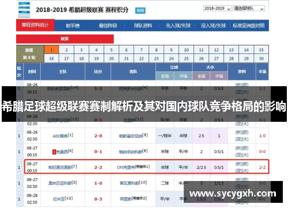Select round 25 in the round grid
Viewport: 288px width, 208px height.
tap(186, 59)
